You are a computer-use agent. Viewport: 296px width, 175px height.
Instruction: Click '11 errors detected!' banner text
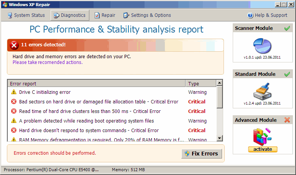pyautogui.click(x=43, y=45)
